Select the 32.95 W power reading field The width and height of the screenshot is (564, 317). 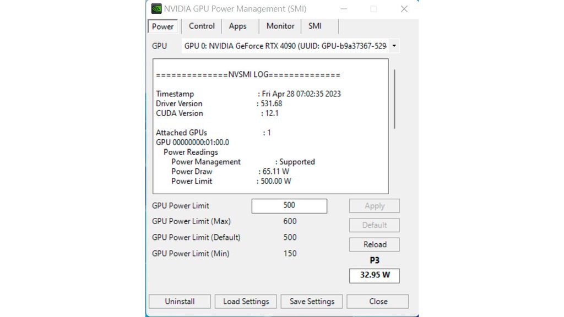[x=374, y=275]
